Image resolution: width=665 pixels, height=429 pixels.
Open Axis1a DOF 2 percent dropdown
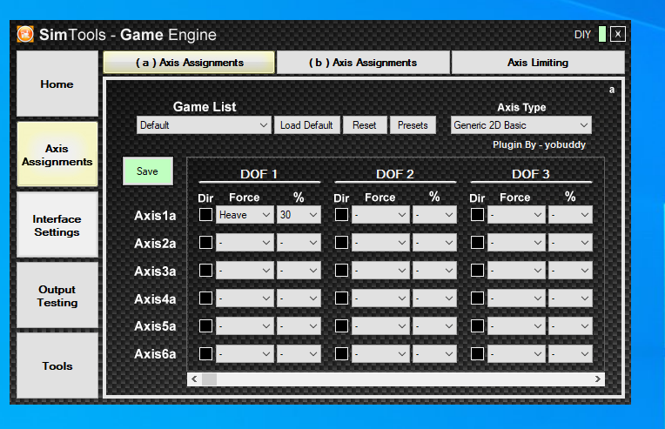point(434,215)
